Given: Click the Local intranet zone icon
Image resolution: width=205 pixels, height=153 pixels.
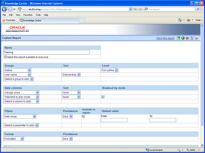Looking at the screenshot, I should click(147, 150).
